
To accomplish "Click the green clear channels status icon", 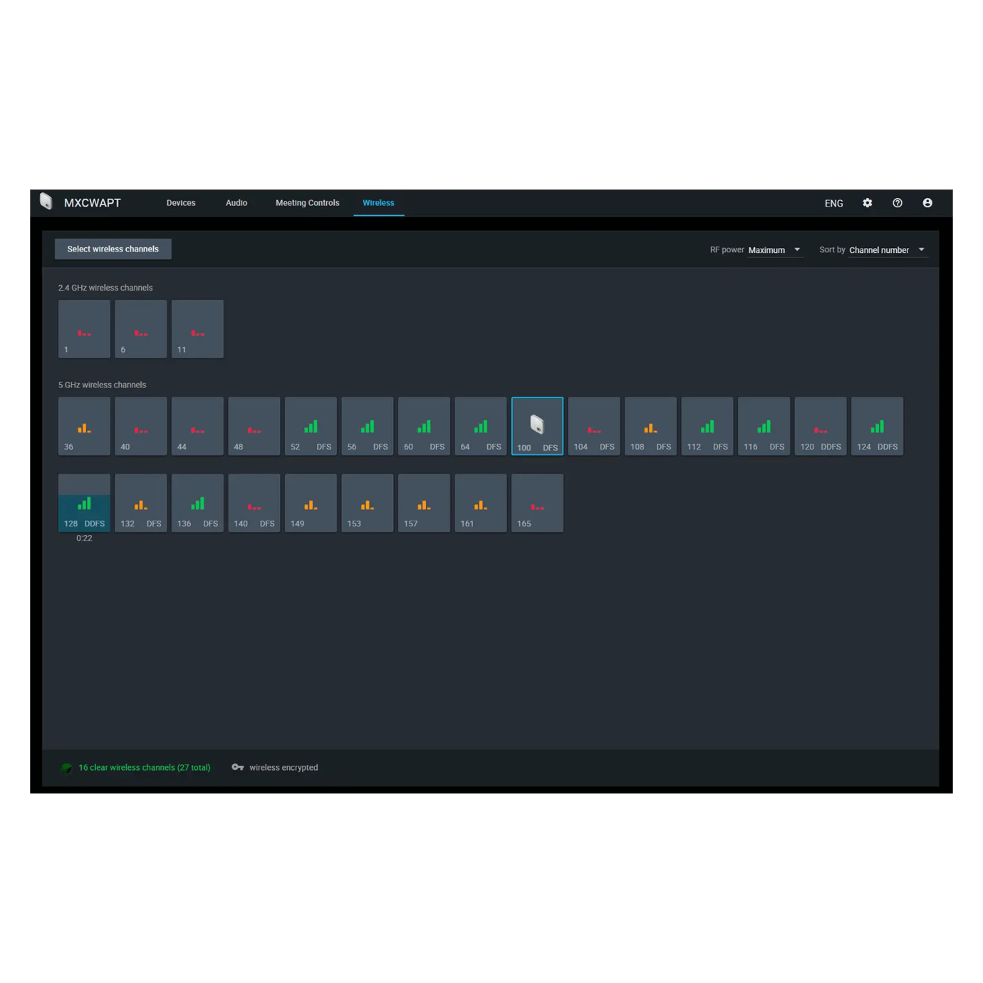I will (66, 768).
